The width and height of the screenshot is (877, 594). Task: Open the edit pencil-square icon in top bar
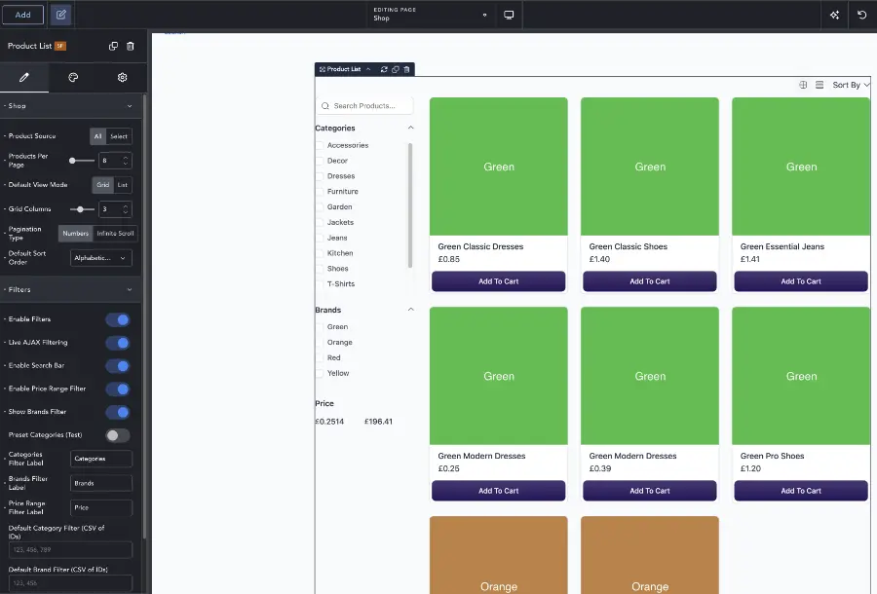[x=61, y=15]
